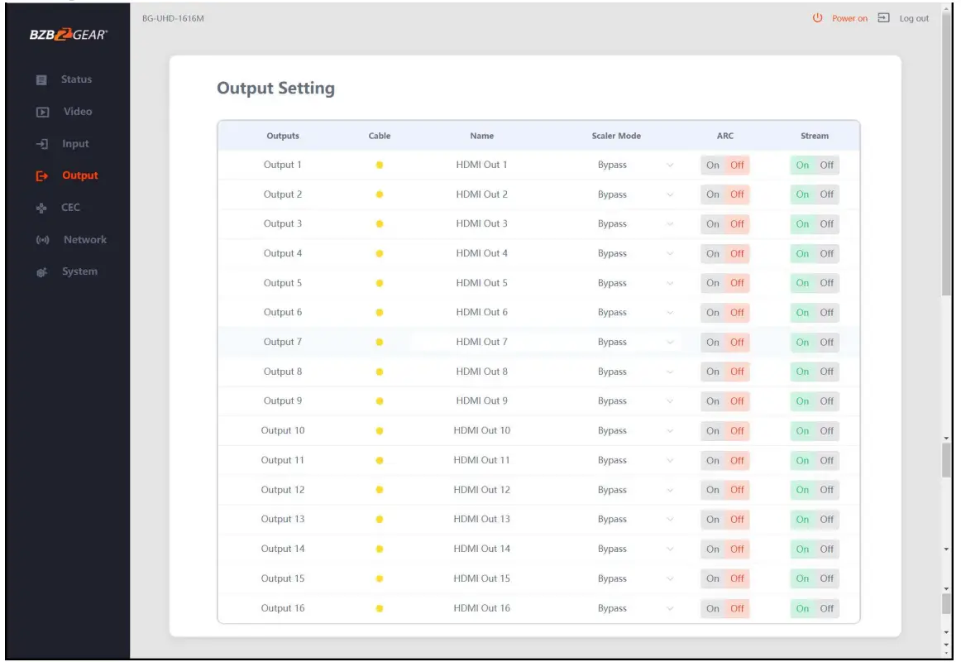The height and width of the screenshot is (662, 961).
Task: Turn on ARC for Output 8
Action: click(713, 371)
